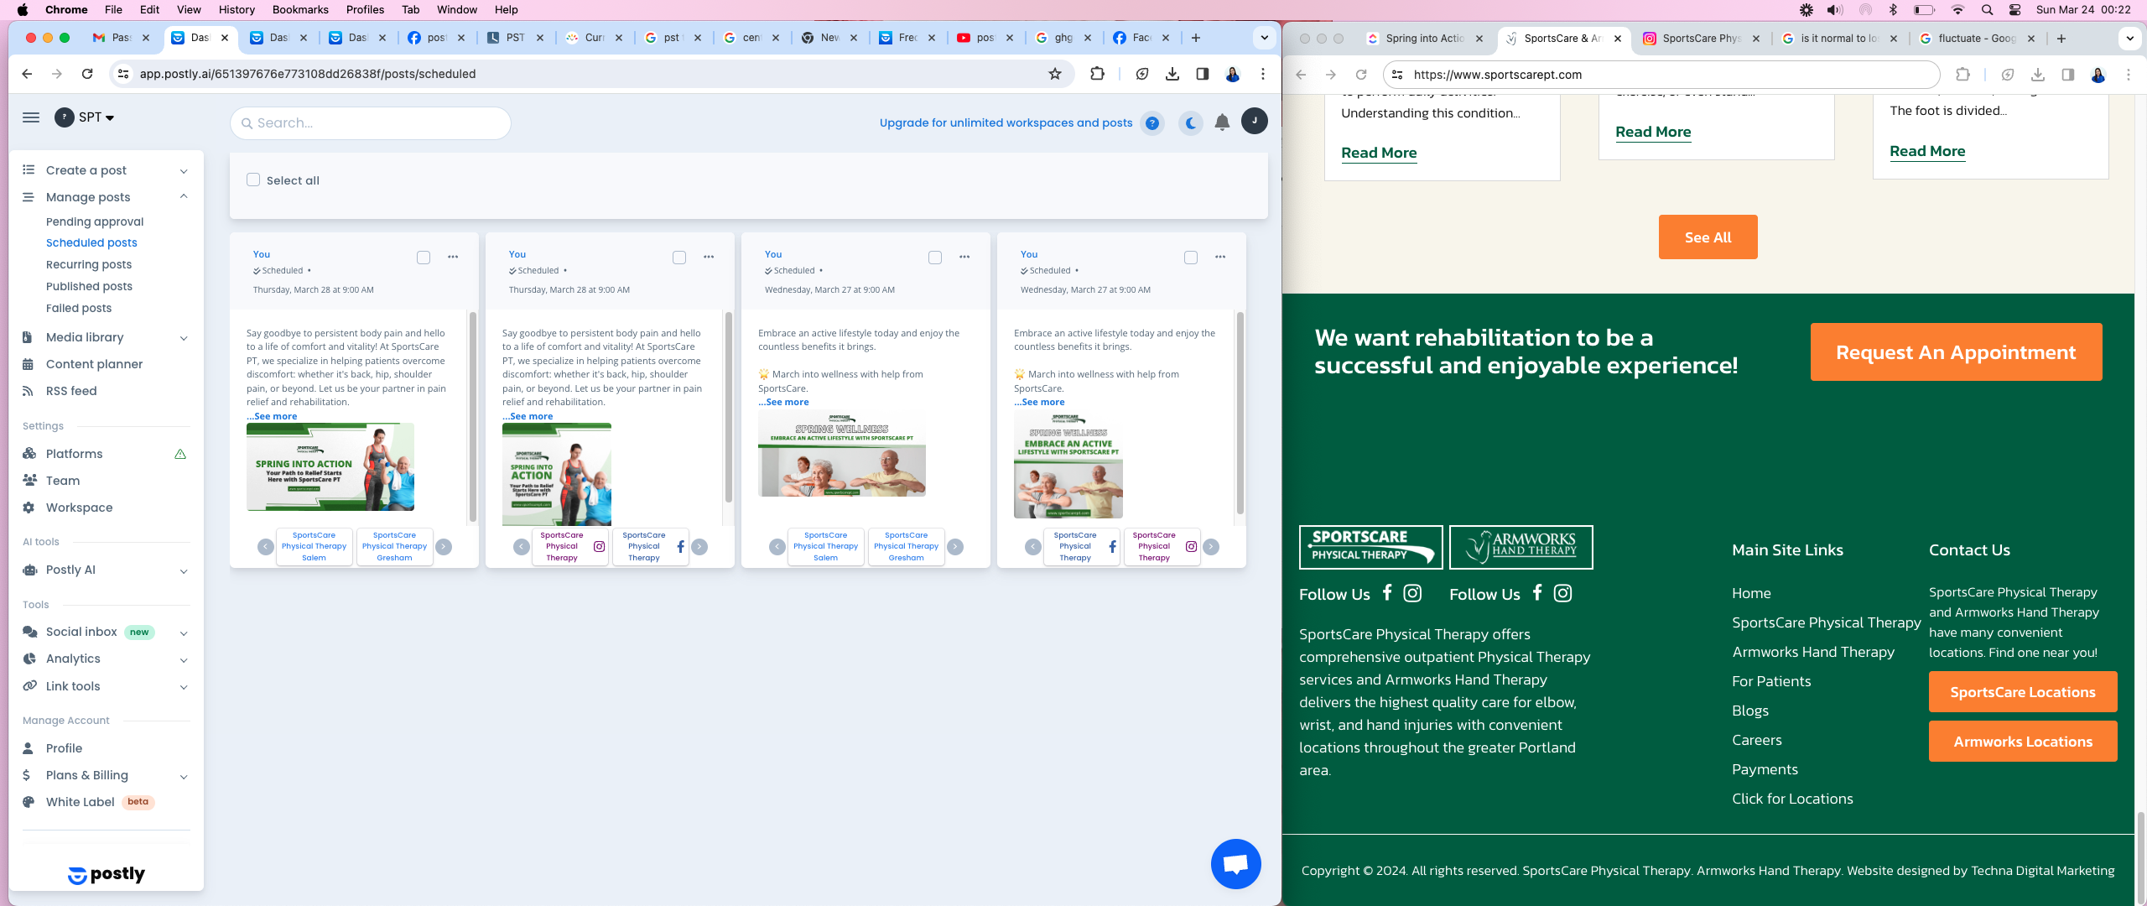This screenshot has height=906, width=2147.
Task: Click Request An Appointment button
Action: point(1956,352)
